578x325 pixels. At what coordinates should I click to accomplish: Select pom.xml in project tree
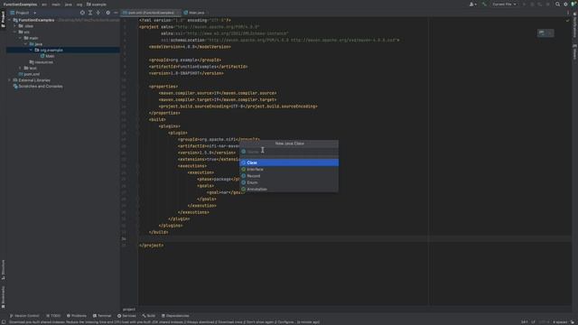click(x=29, y=74)
